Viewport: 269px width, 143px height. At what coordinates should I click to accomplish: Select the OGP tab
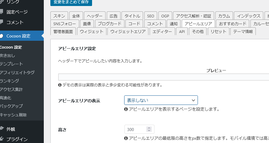point(165,16)
